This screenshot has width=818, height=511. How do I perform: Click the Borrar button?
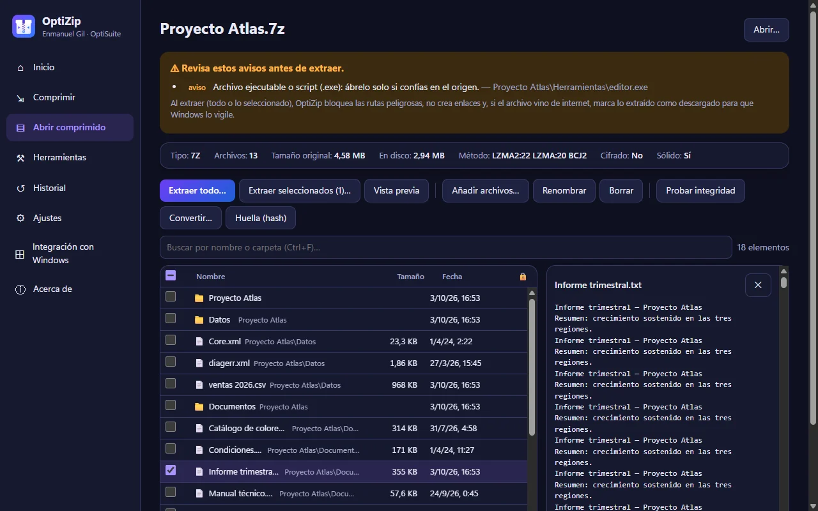pos(621,191)
